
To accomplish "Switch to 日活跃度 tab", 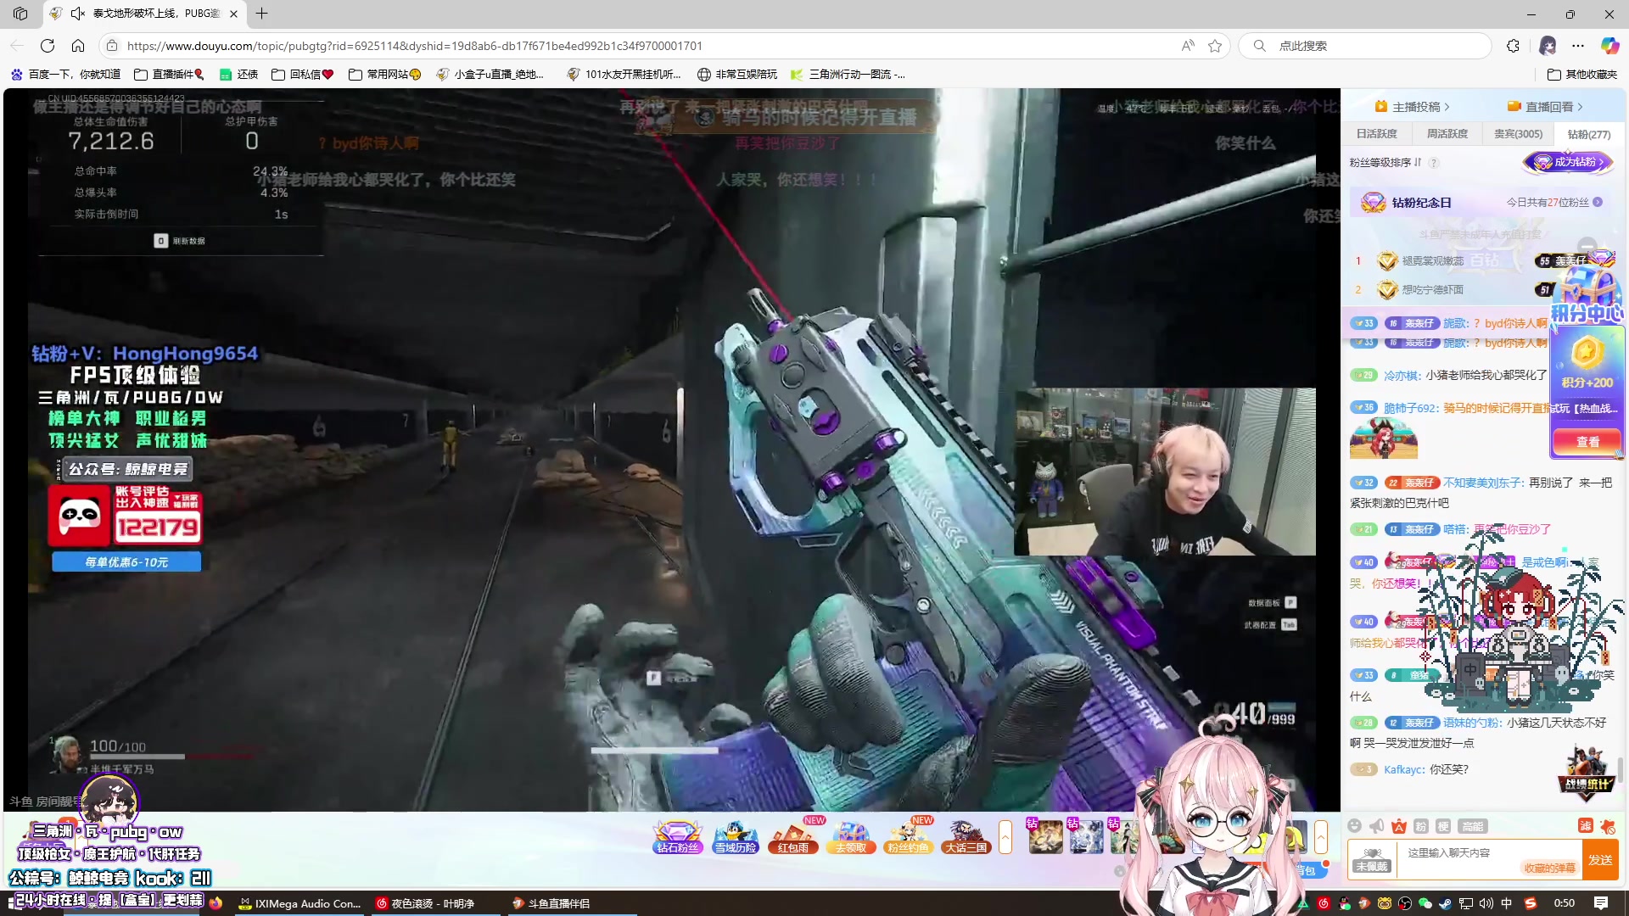I will [x=1376, y=134].
